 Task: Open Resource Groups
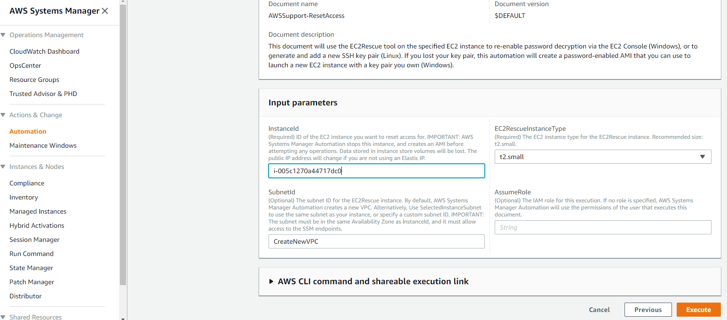point(34,79)
